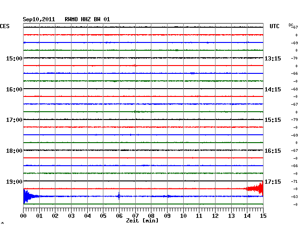The width and height of the screenshot is (300, 228).
Task: Select the CES column header
Action: pos(5,26)
